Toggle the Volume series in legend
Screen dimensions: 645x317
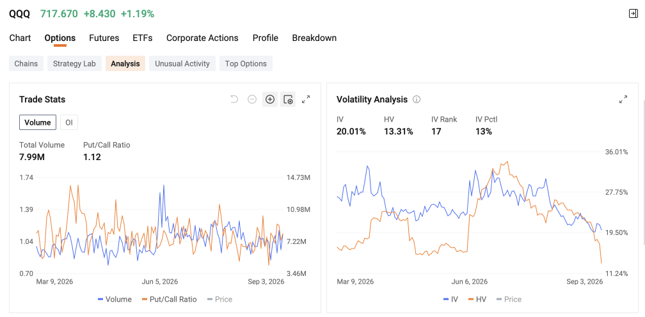coord(115,299)
